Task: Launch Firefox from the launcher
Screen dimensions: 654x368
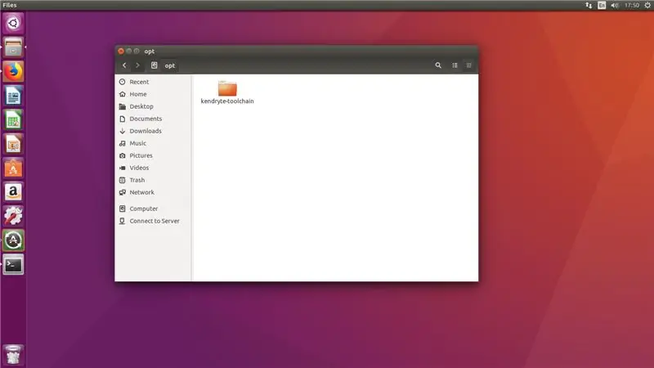Action: click(13, 71)
